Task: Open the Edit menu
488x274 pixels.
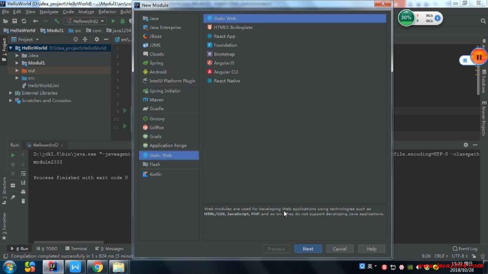Action: coord(17,12)
